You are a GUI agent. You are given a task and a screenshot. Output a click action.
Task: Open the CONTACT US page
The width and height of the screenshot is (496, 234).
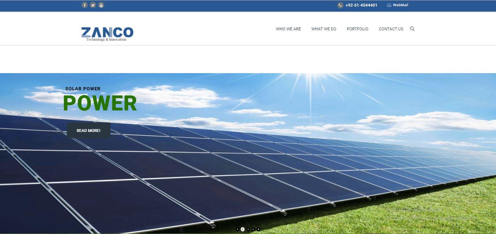391,29
